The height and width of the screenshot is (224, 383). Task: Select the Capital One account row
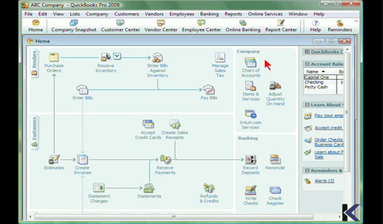pyautogui.click(x=324, y=77)
